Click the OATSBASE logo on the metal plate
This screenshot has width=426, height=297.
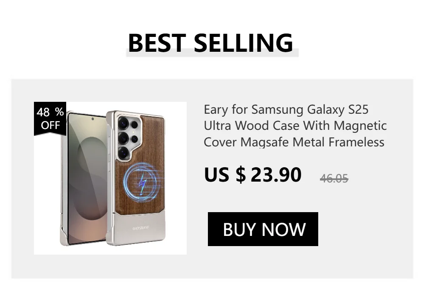click(141, 228)
